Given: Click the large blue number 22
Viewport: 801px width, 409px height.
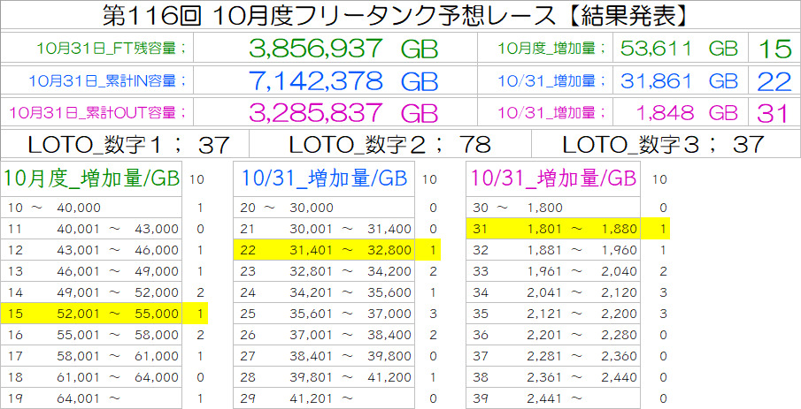Looking at the screenshot, I should pyautogui.click(x=774, y=81).
